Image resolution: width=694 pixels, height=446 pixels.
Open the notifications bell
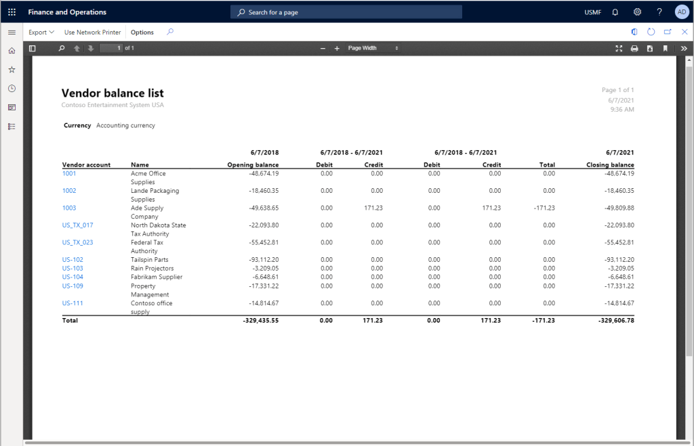[615, 12]
